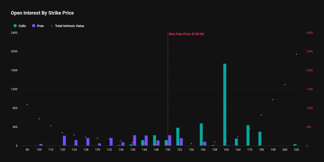
Task: Click the purple put bar at strike 100
Action: pyautogui.click(x=41, y=145)
